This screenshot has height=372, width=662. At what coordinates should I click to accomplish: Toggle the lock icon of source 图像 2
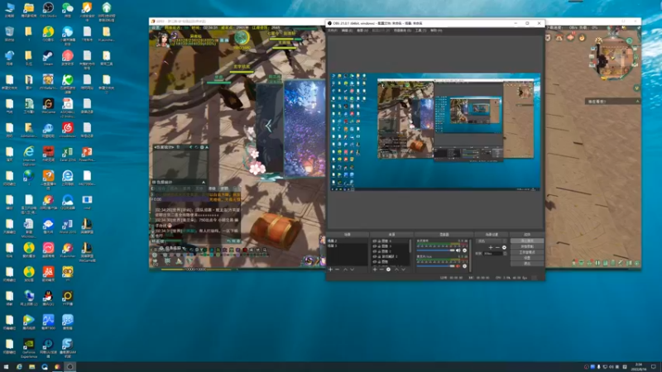pos(379,251)
